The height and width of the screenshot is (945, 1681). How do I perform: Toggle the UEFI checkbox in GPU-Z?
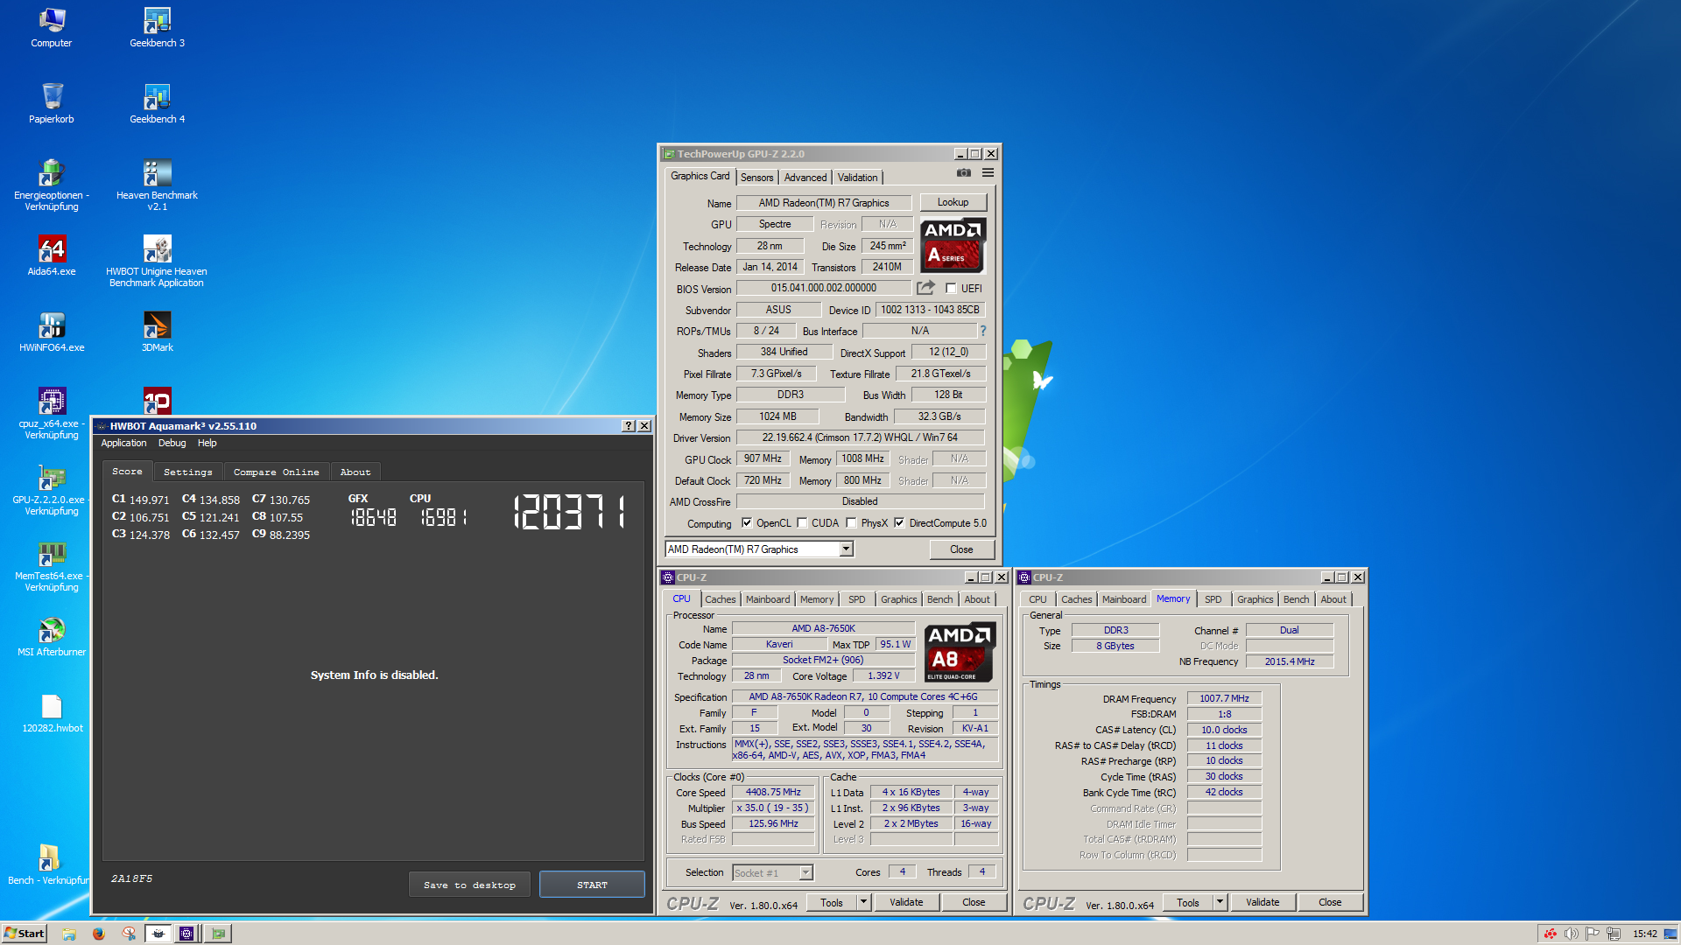[951, 288]
